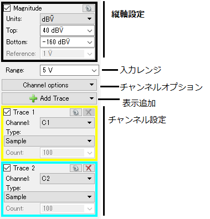Click the Trace 1 Count field 100
This screenshot has width=210, height=219.
coord(67,153)
